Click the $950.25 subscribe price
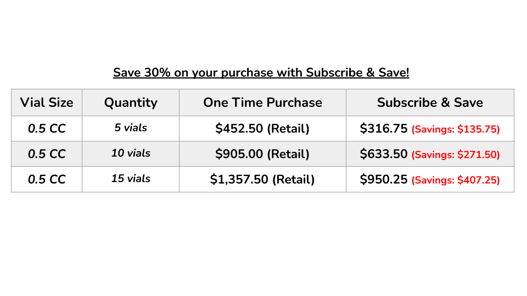The image size is (527, 296). click(384, 180)
